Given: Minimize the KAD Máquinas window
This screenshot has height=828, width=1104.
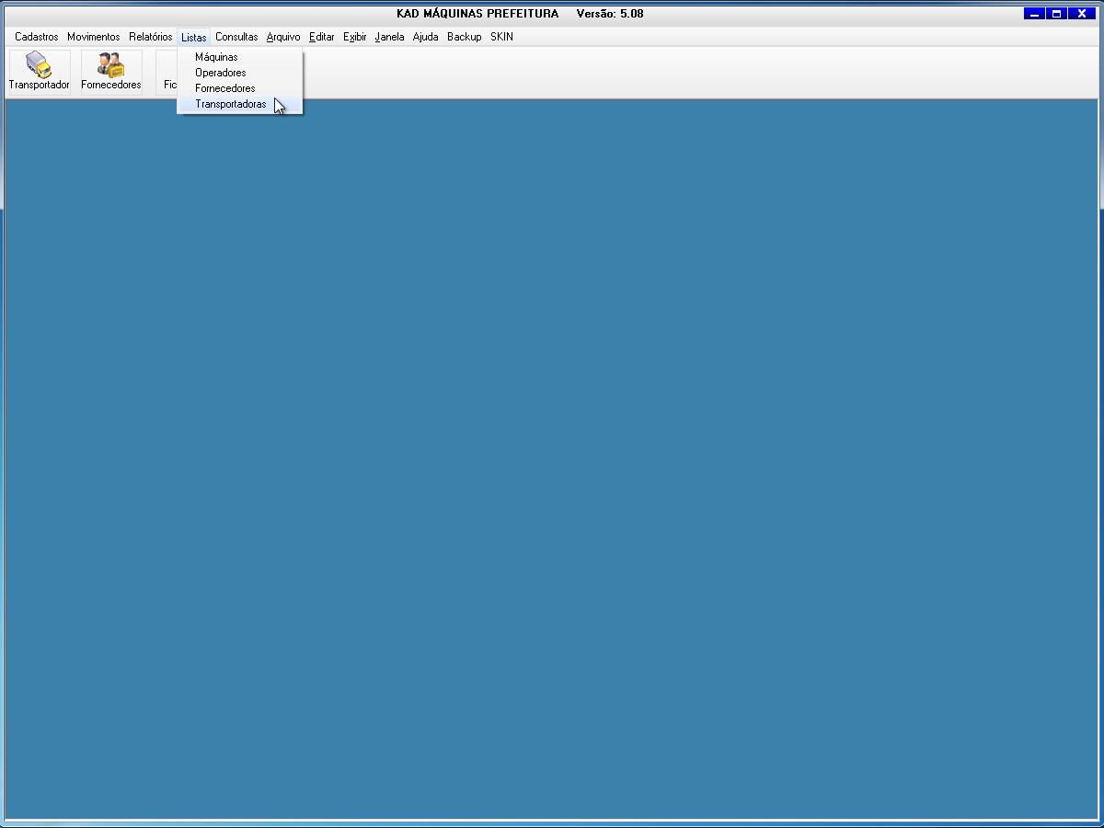Looking at the screenshot, I should tap(1034, 14).
